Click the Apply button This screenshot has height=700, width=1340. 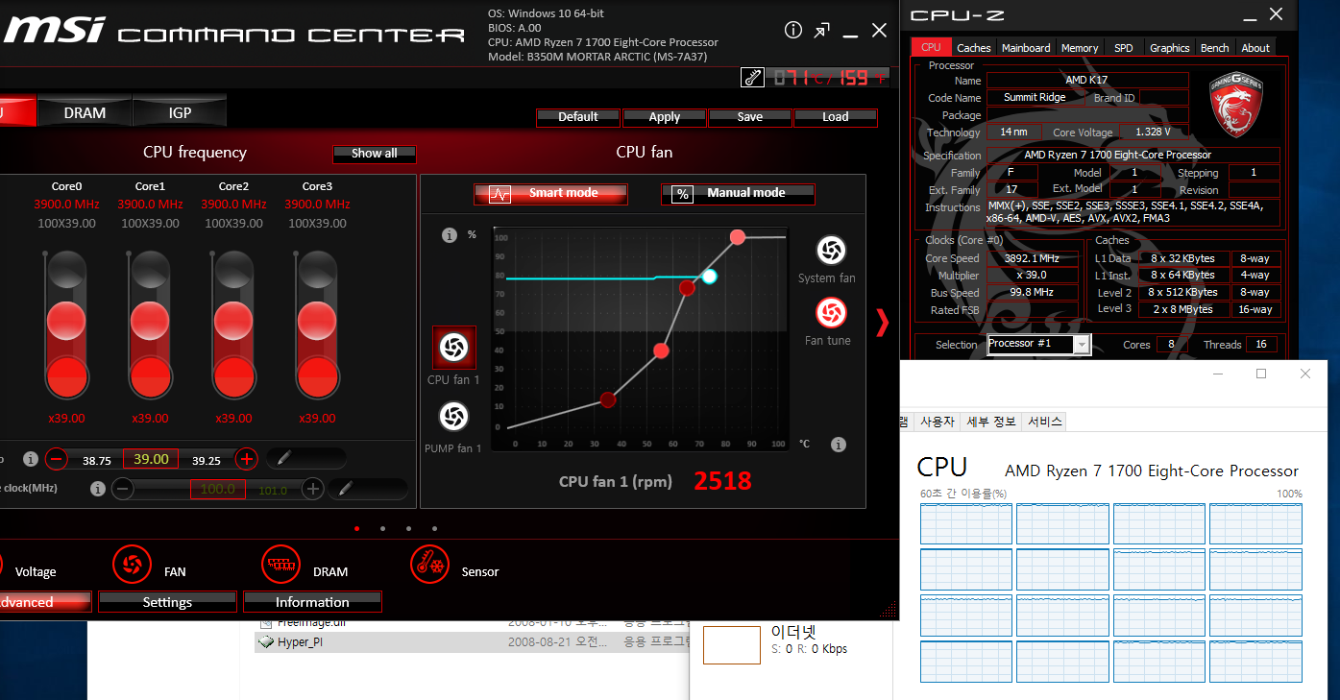[x=664, y=117]
